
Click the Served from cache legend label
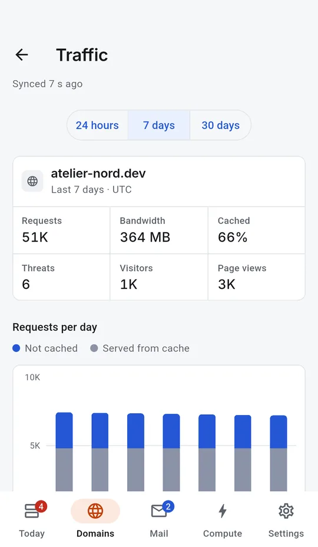[146, 348]
